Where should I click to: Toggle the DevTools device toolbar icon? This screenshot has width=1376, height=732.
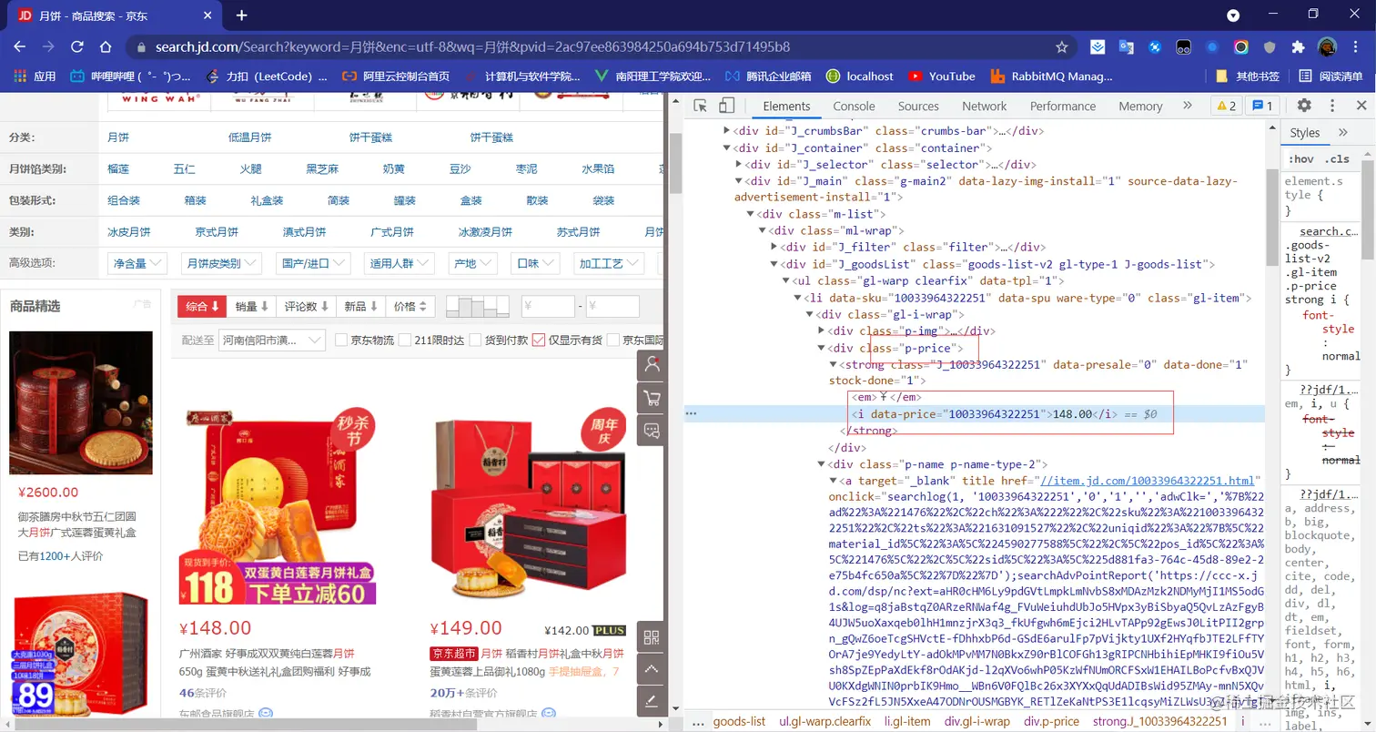[726, 106]
